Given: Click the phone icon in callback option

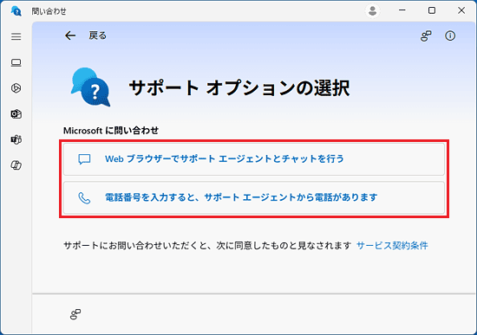Looking at the screenshot, I should point(84,197).
